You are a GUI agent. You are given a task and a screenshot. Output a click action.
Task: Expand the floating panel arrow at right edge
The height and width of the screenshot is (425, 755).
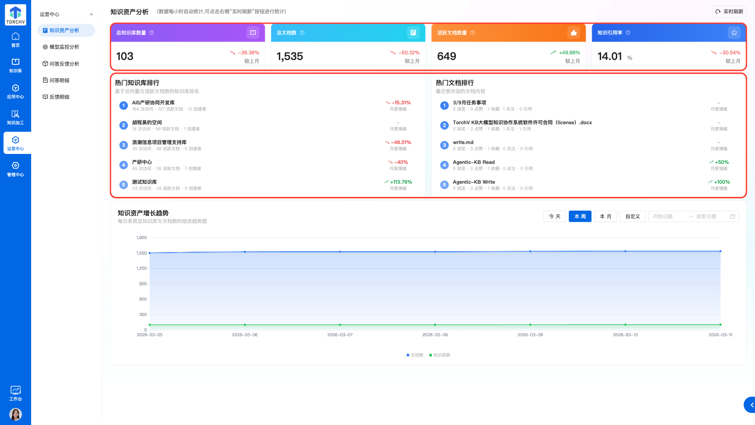click(751, 405)
